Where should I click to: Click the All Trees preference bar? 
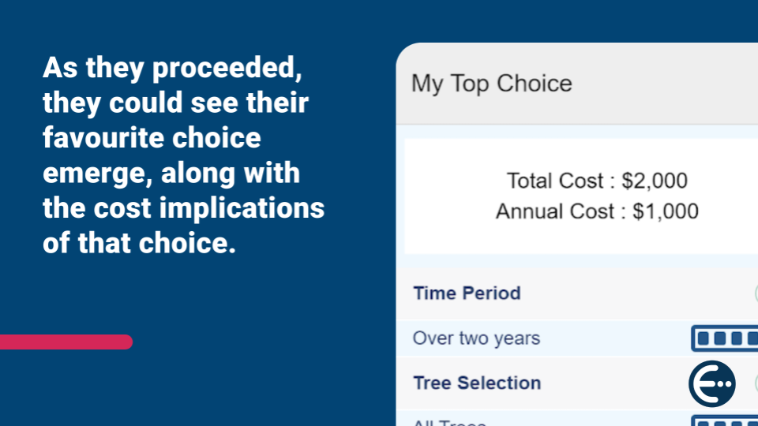(x=725, y=422)
